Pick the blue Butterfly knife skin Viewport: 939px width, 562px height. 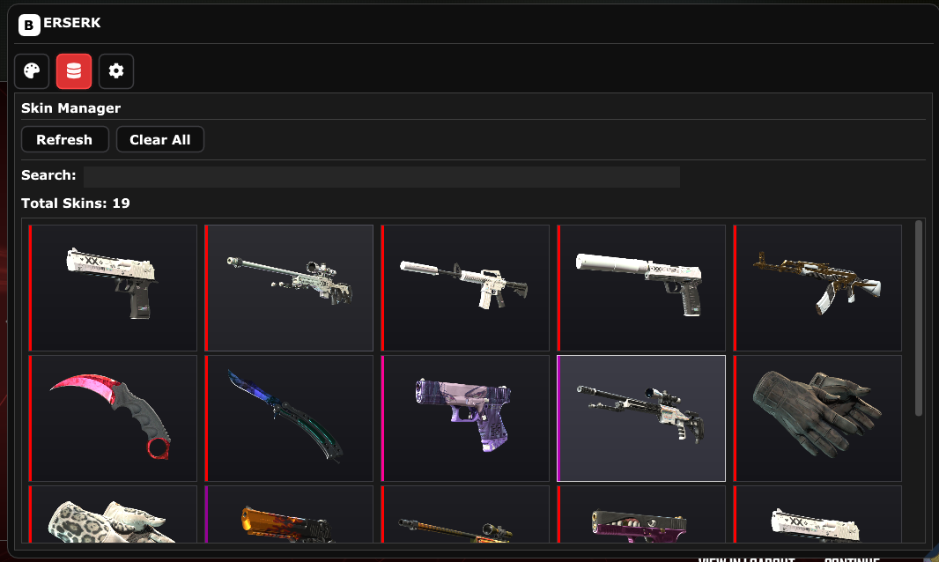289,418
